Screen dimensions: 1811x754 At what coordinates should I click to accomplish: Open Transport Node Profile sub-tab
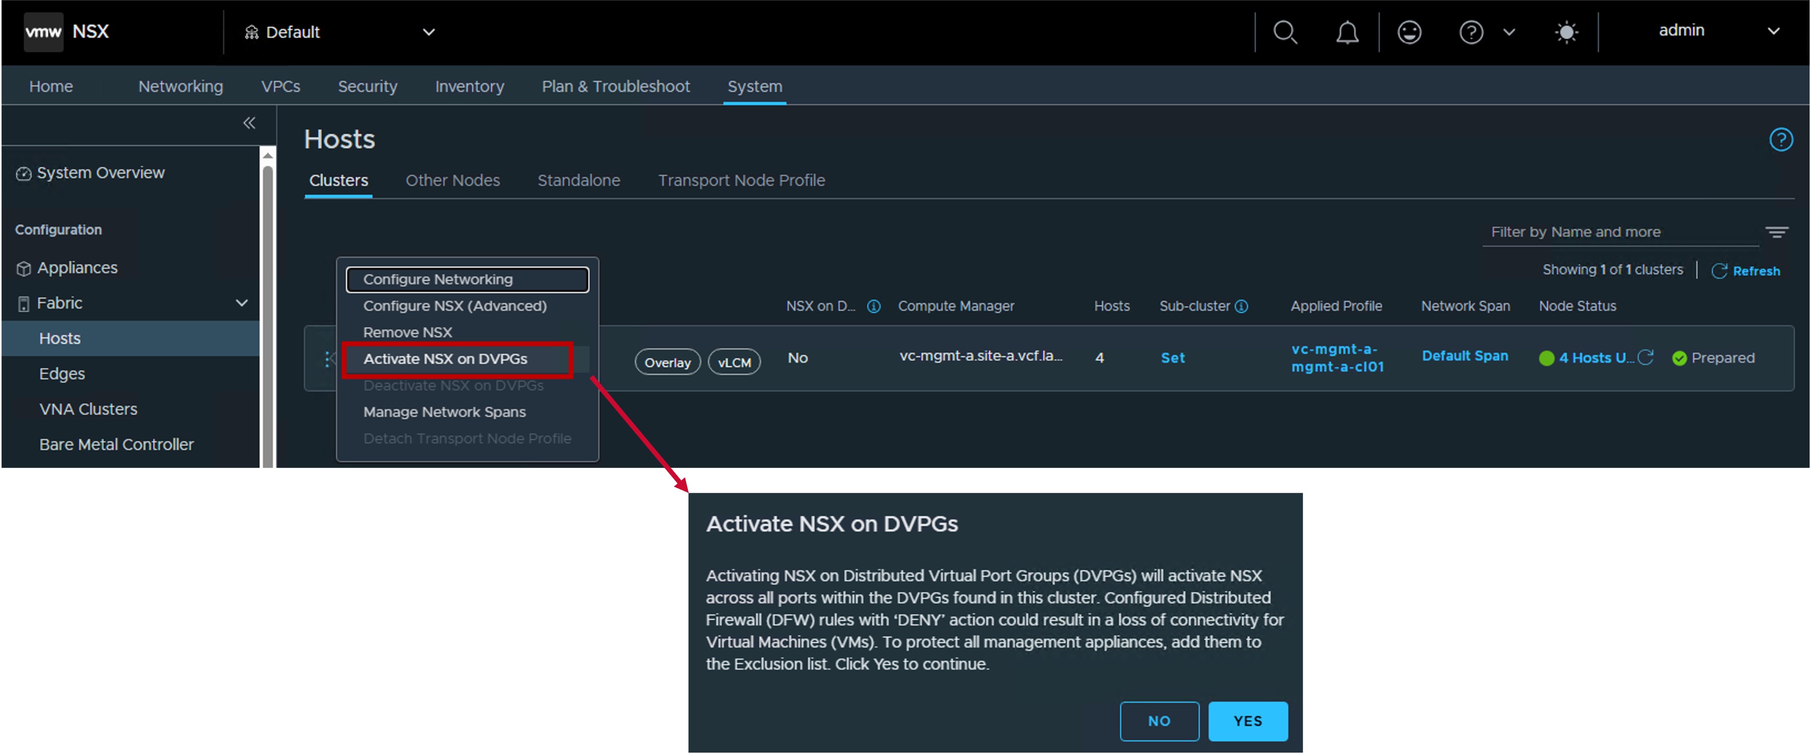coord(741,181)
